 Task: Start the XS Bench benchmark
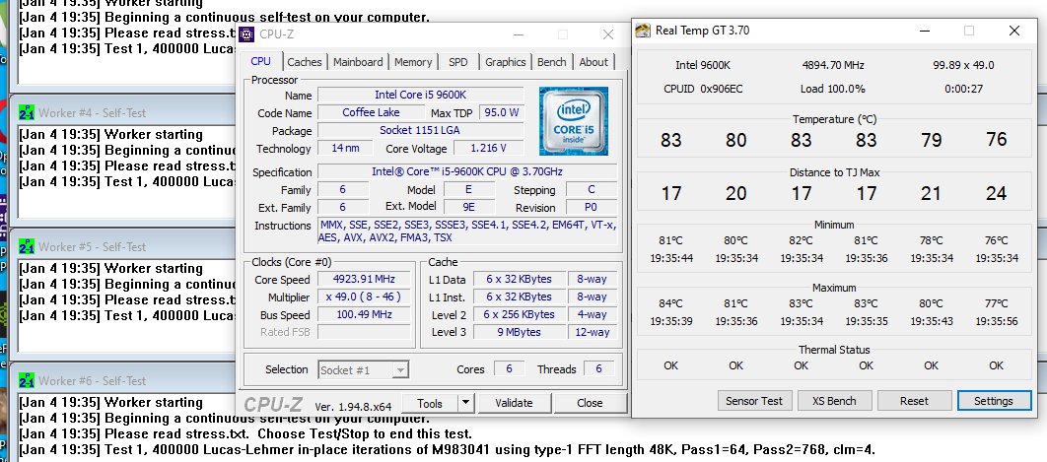coord(833,401)
